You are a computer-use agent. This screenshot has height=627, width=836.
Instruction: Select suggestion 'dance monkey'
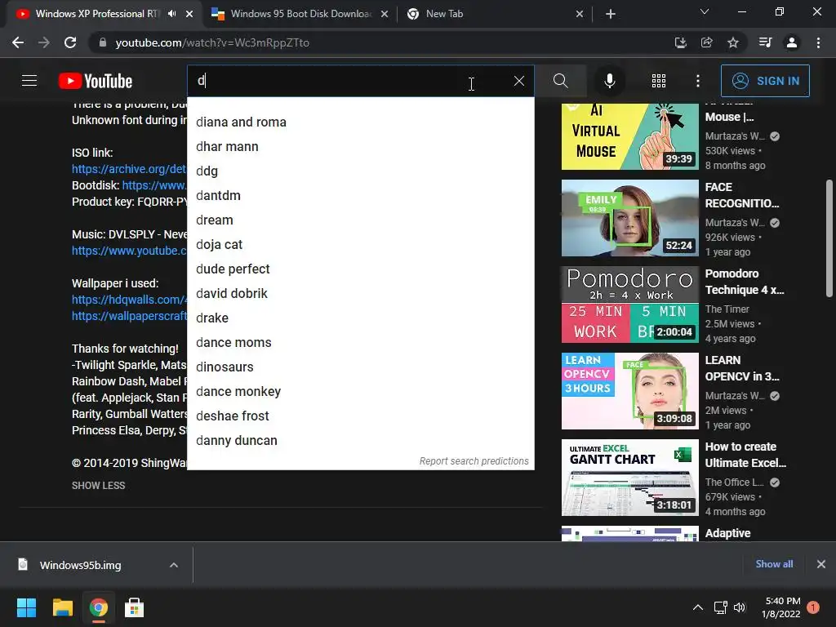pos(360,392)
